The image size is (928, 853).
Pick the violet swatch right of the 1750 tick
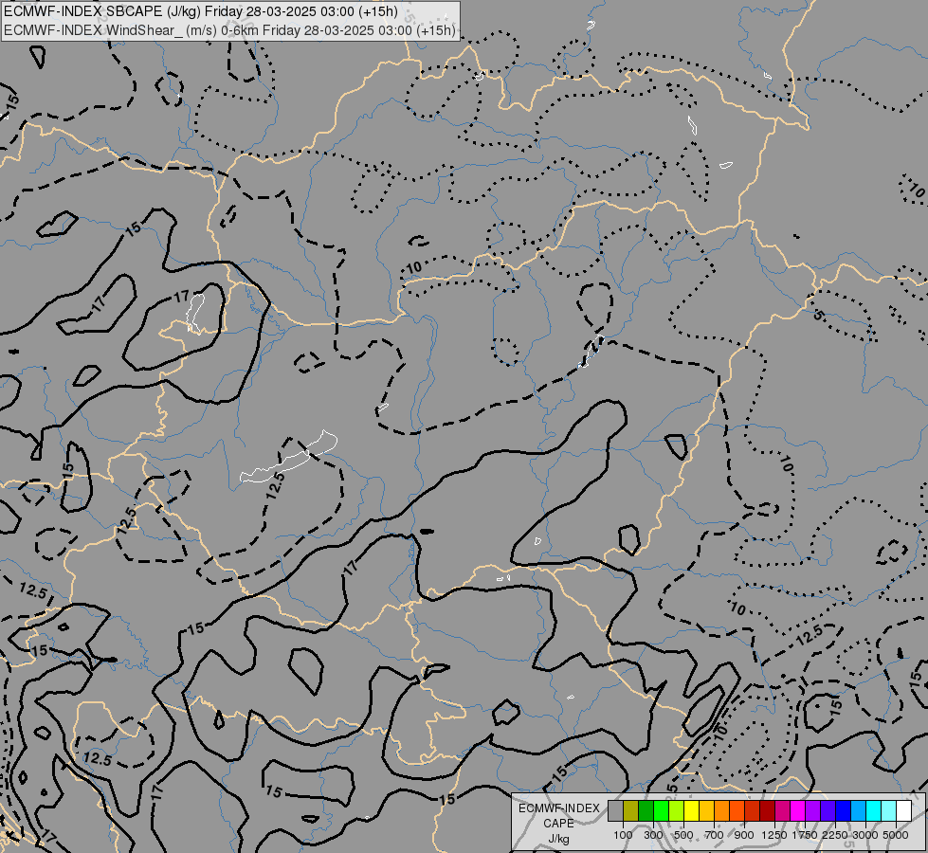point(813,810)
